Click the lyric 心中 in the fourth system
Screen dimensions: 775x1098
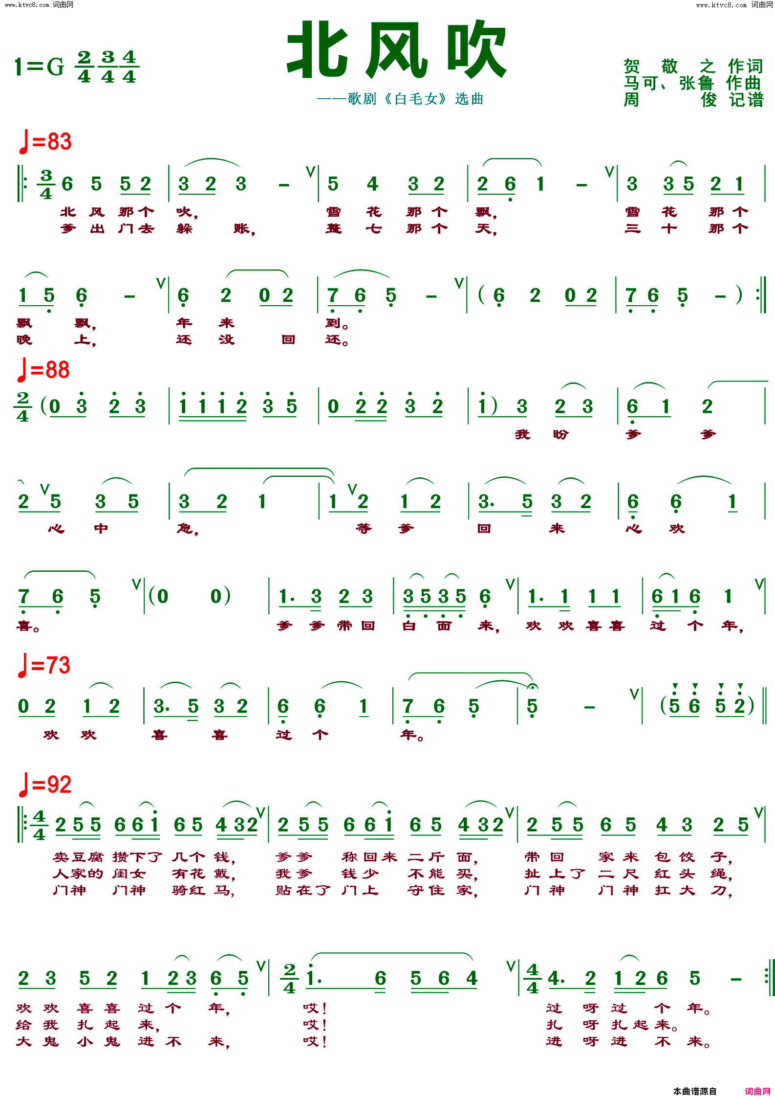coord(78,528)
